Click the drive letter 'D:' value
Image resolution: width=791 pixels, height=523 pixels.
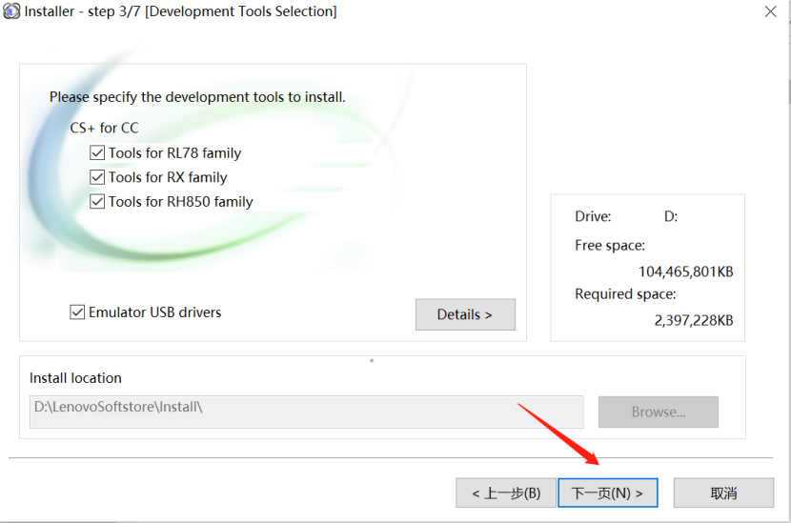[670, 217]
